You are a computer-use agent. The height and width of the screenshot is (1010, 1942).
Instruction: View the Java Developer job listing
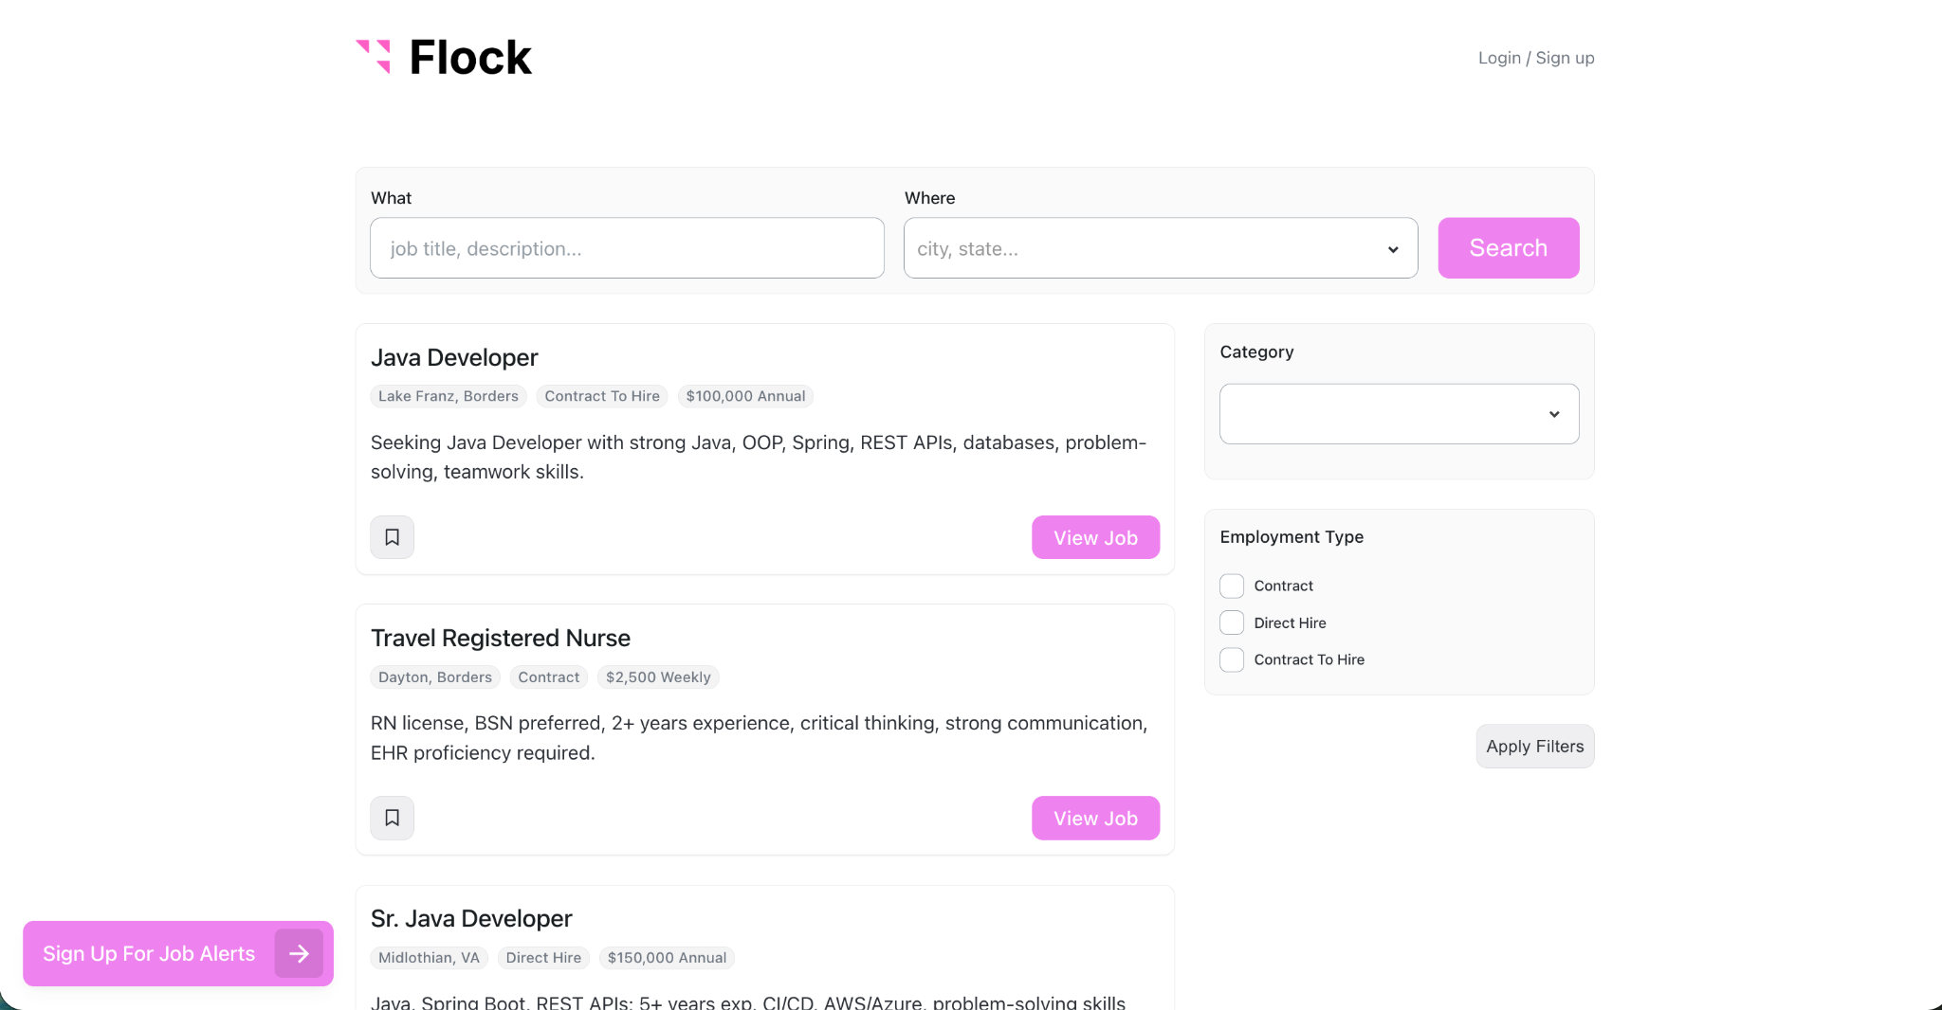(1095, 537)
